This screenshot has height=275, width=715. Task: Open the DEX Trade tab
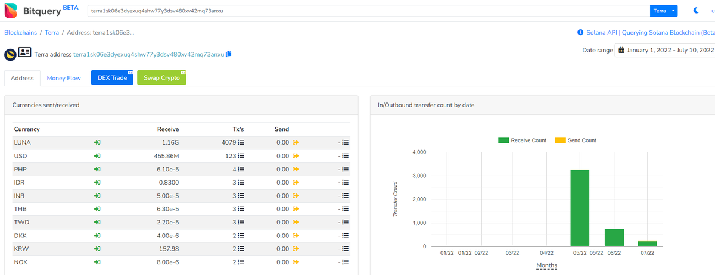[112, 77]
